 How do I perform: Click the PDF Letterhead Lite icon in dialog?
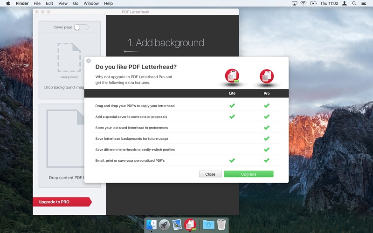[232, 76]
